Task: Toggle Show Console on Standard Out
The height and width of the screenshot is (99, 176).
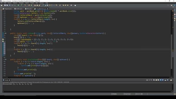Action: point(161,80)
